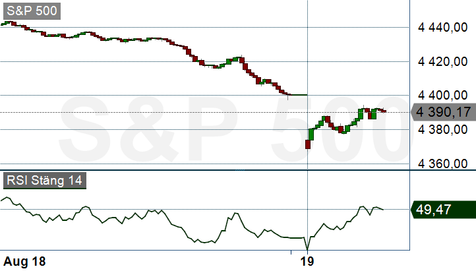Screen dimensions: 476x271
Task: Click the 4 440,00 price axis label
Action: tap(442, 28)
